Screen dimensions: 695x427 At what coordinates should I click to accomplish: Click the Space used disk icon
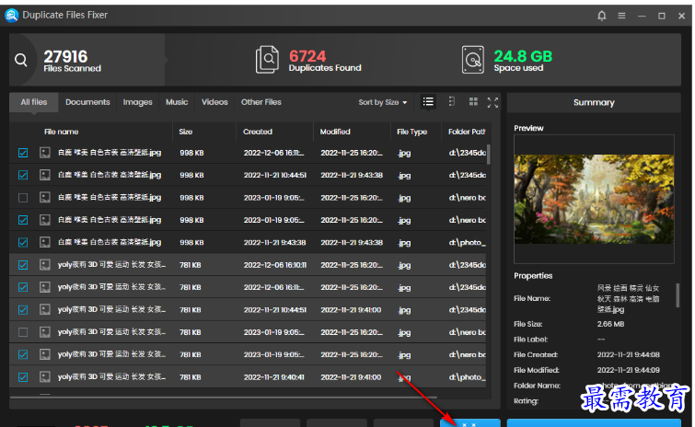click(473, 59)
